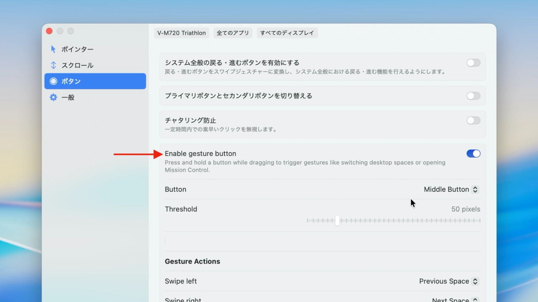Open the スクロール settings page

[77, 65]
